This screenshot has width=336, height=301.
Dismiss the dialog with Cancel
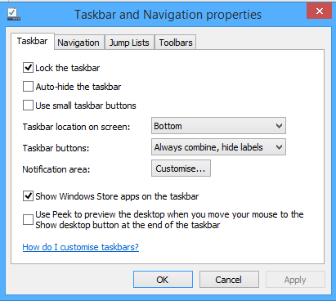point(229,280)
